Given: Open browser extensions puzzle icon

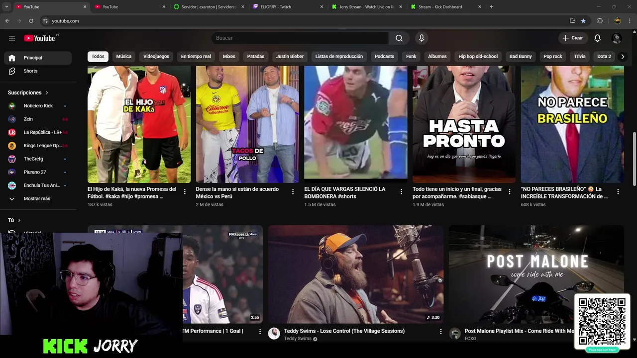Looking at the screenshot, I should coord(600,21).
